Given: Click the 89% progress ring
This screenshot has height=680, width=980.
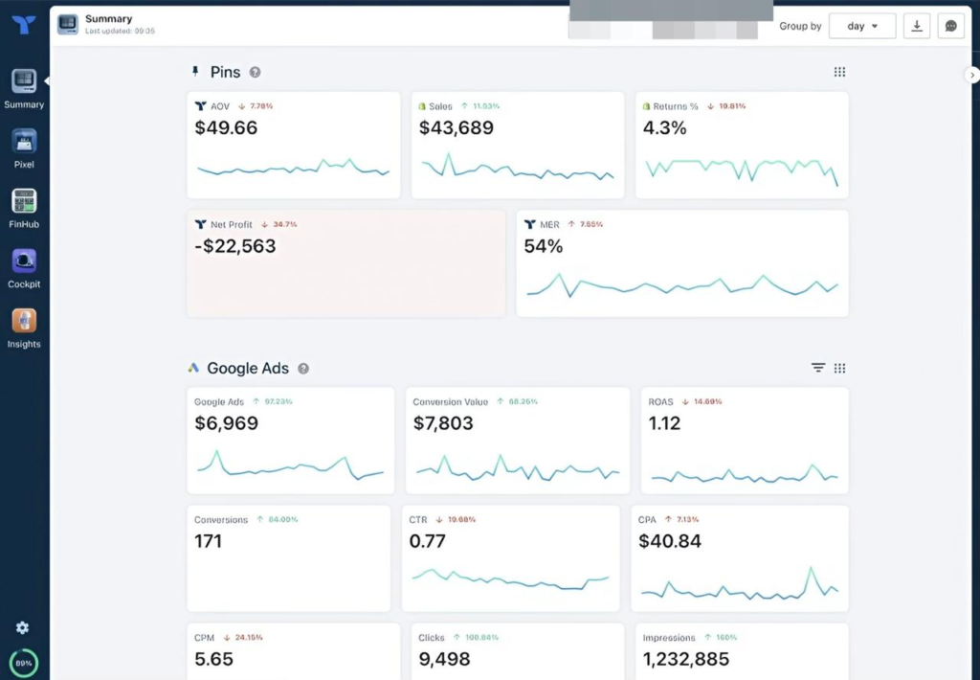Looking at the screenshot, I should (23, 663).
